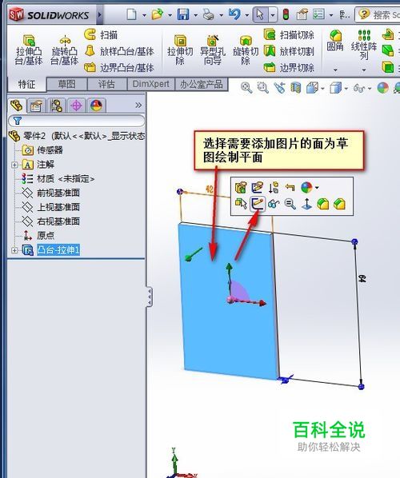Expand the 注解 tree node

point(14,165)
